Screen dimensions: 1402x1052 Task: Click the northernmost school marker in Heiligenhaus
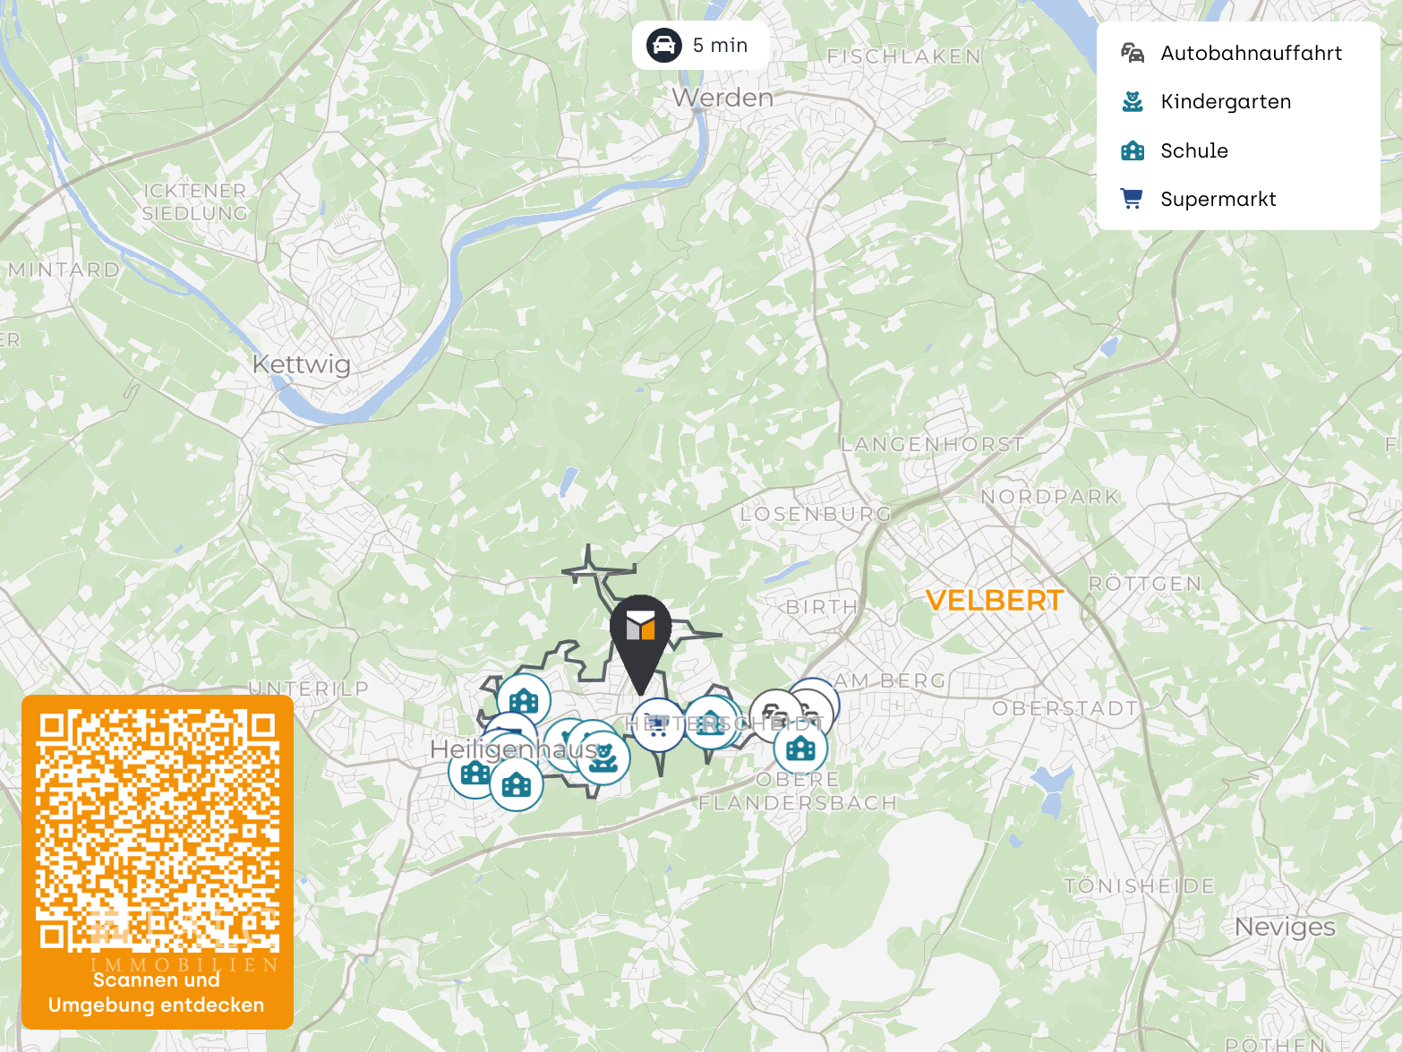tap(524, 700)
